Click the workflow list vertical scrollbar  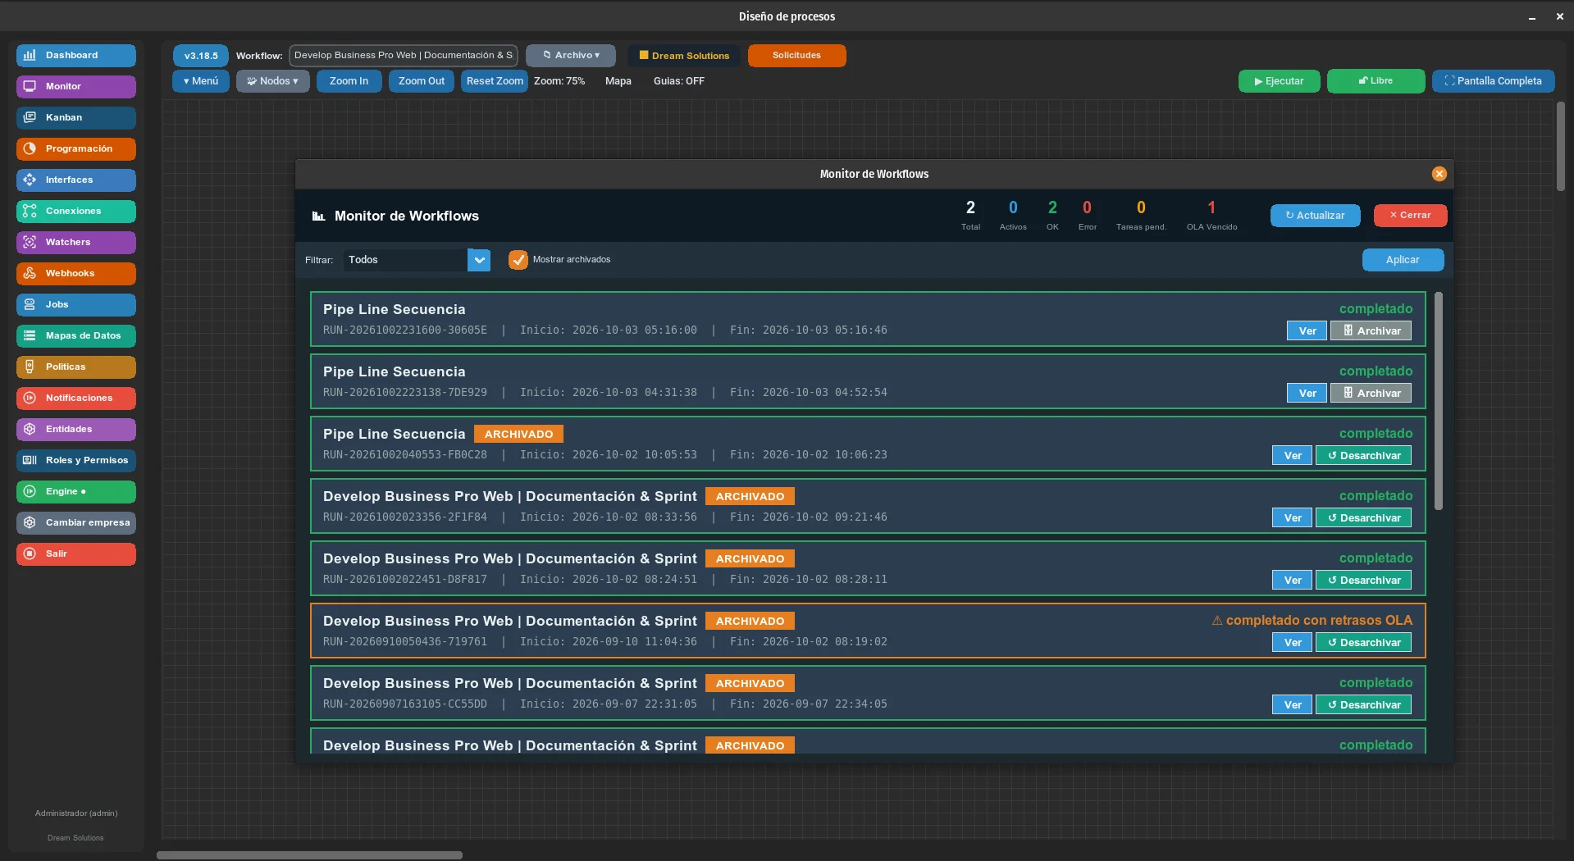click(1438, 401)
